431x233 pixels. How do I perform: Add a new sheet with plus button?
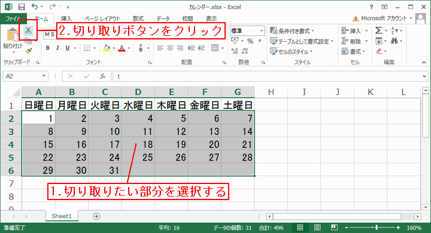coord(96,216)
